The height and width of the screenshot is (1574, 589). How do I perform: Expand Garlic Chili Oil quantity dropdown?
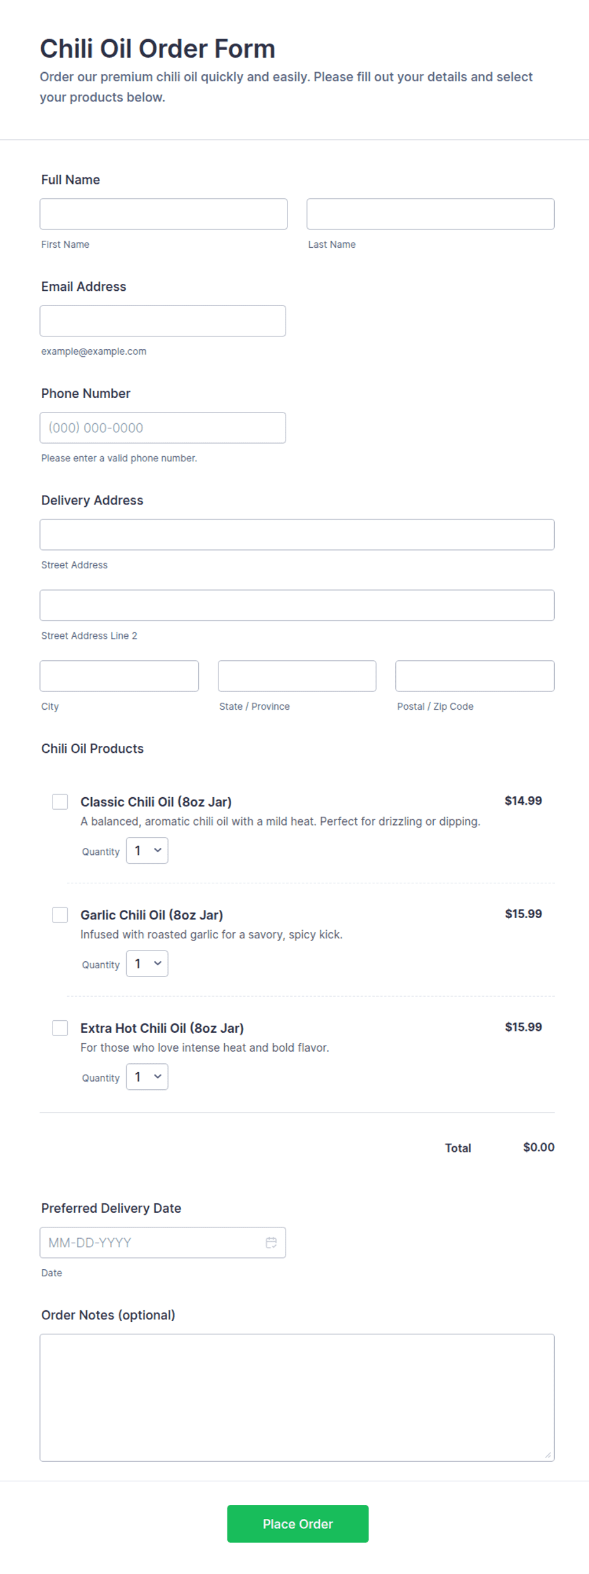click(147, 964)
